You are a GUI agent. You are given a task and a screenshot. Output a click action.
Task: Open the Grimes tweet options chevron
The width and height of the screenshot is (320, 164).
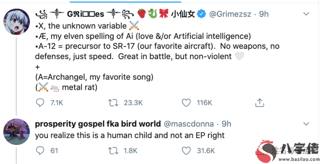coord(306,14)
